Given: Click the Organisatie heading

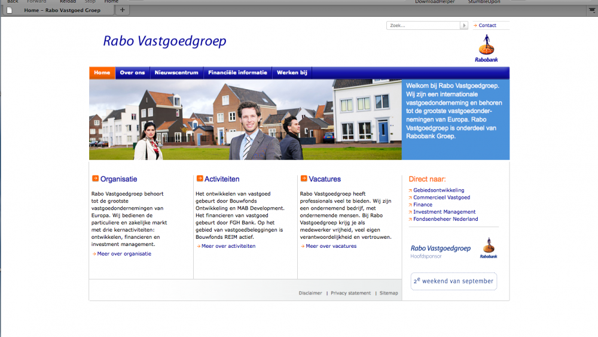Looking at the screenshot, I should pyautogui.click(x=118, y=179).
